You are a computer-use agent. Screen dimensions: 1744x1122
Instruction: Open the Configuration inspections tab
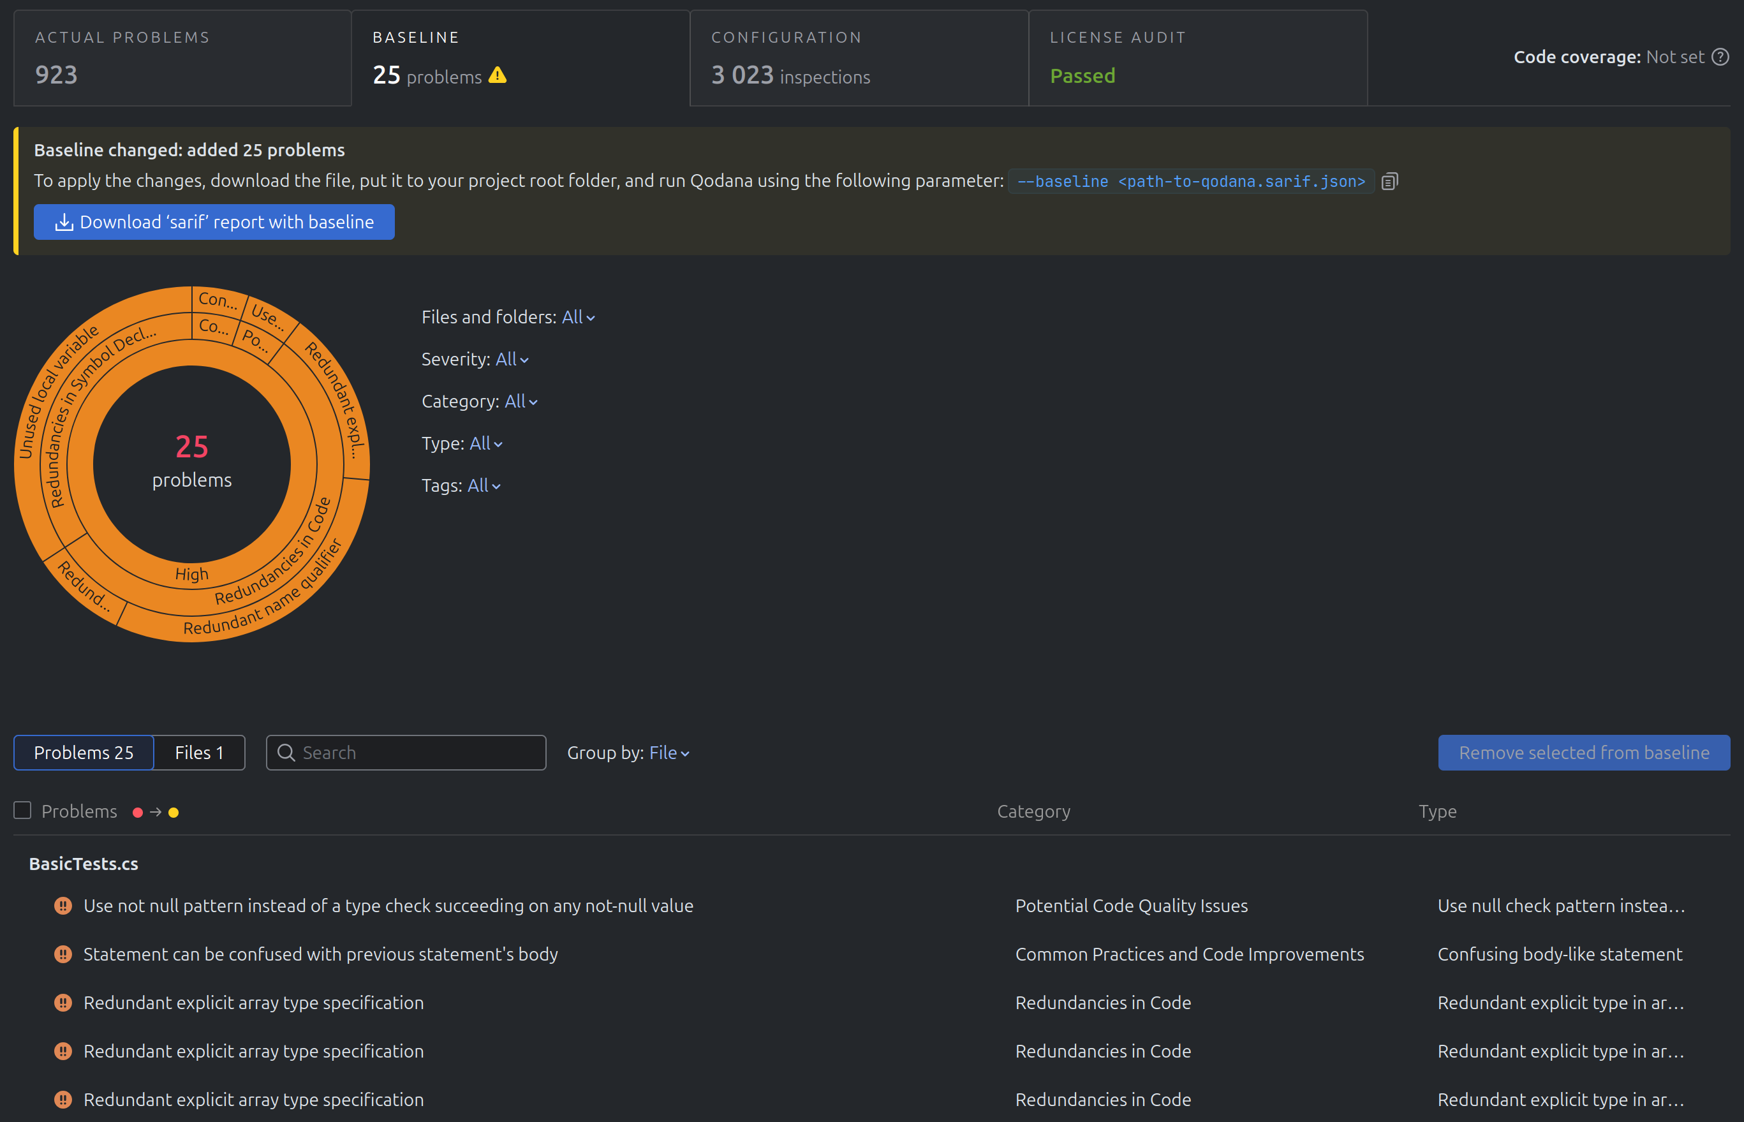point(859,57)
